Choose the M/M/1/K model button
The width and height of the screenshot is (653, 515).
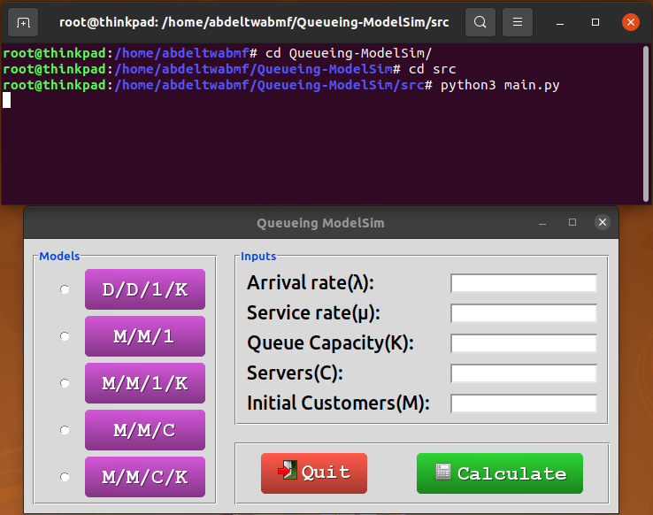(x=144, y=383)
